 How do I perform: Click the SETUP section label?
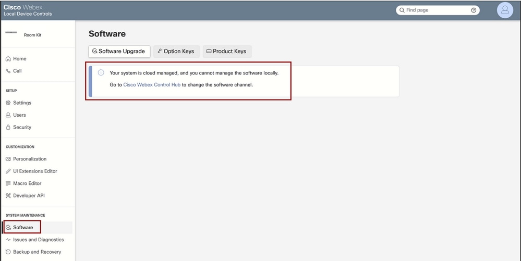[11, 91]
